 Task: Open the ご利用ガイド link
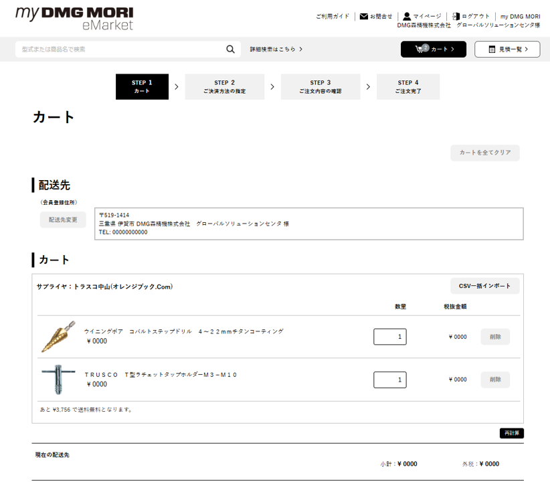333,16
